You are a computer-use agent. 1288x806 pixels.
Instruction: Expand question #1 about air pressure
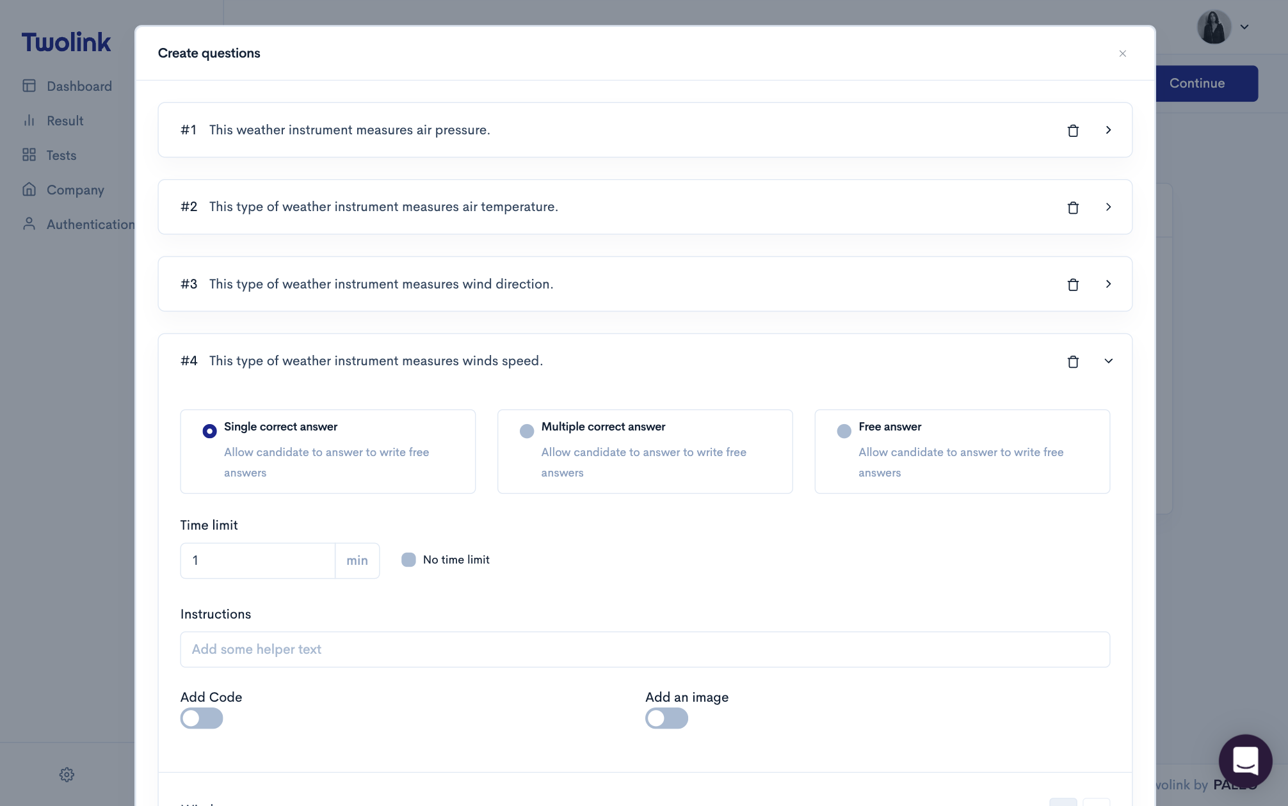coord(1108,130)
